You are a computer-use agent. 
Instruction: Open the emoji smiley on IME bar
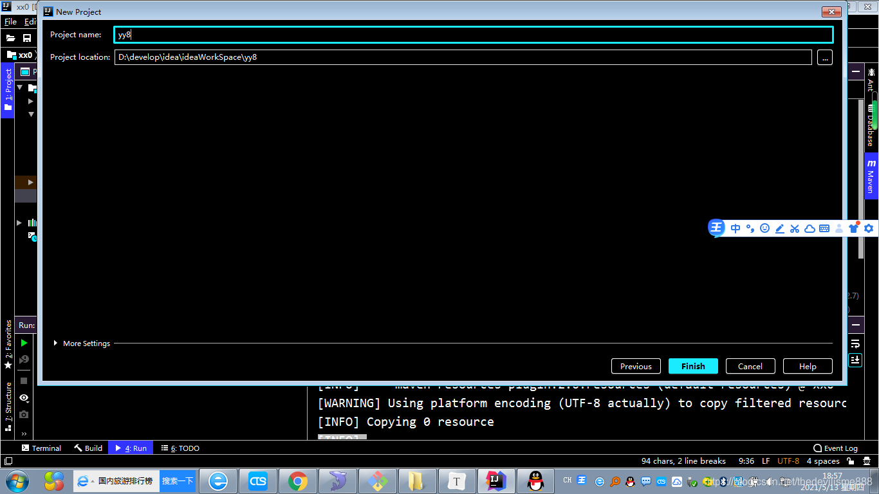tap(765, 228)
